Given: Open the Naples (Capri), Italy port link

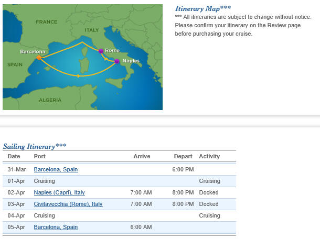Looking at the screenshot, I should pos(59,192).
